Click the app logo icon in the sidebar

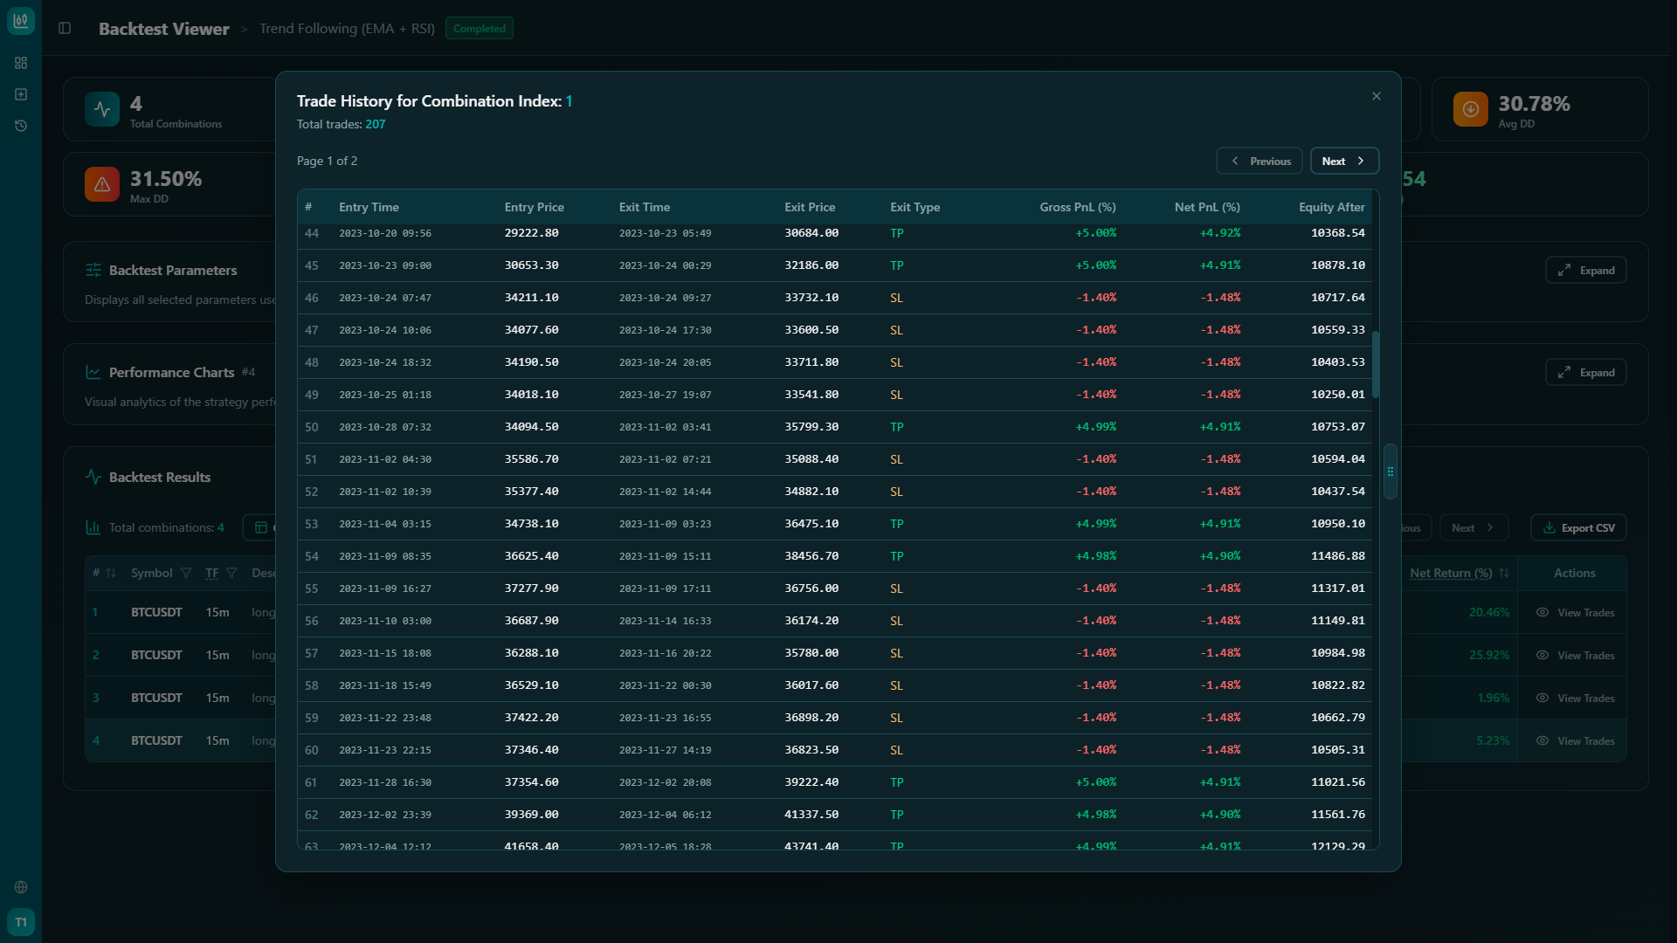[x=21, y=21]
